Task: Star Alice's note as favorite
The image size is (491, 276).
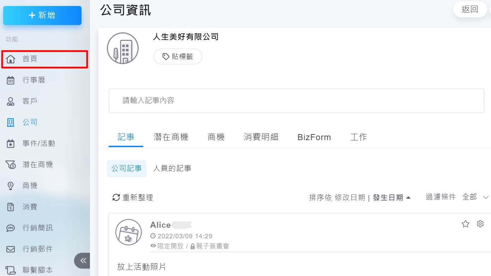Action: coord(466,224)
